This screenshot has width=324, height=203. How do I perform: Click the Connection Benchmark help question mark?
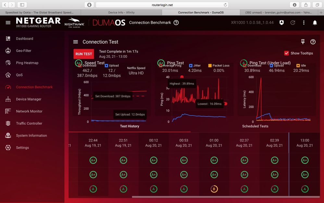coord(176,23)
